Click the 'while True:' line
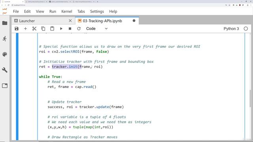Screen dimensions: 253x142 (51, 77)
